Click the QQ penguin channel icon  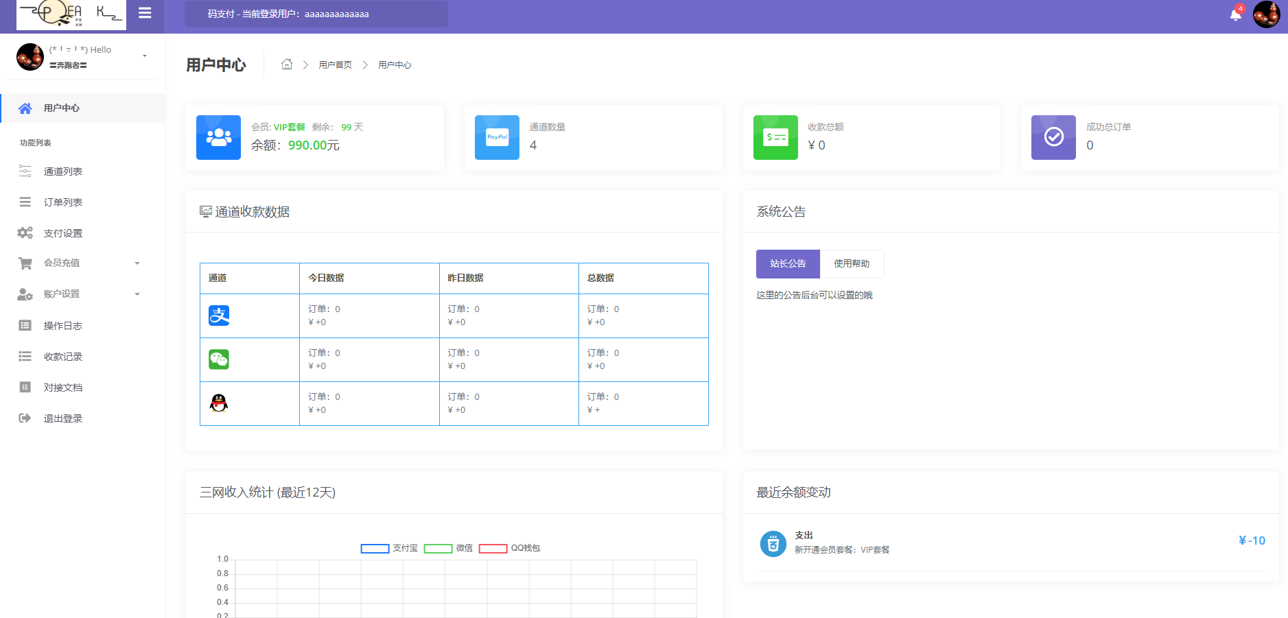(x=219, y=403)
